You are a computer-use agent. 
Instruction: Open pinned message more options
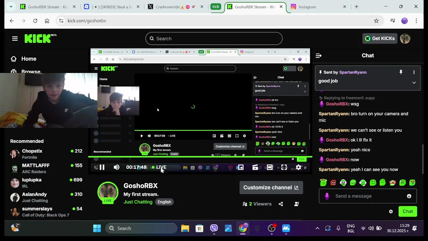414,72
